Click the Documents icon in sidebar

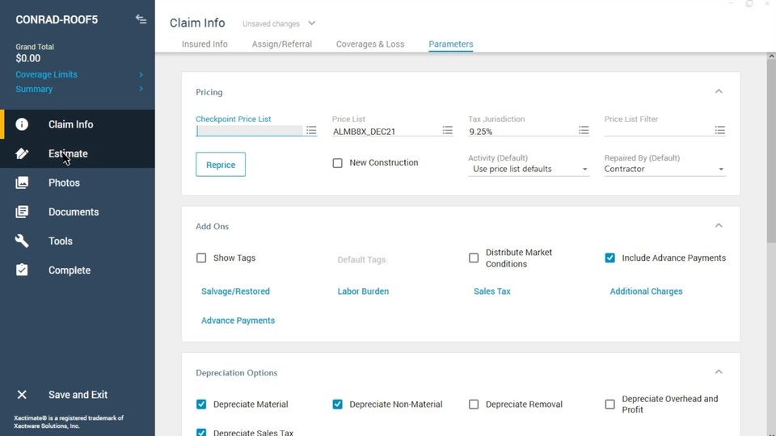(x=22, y=212)
